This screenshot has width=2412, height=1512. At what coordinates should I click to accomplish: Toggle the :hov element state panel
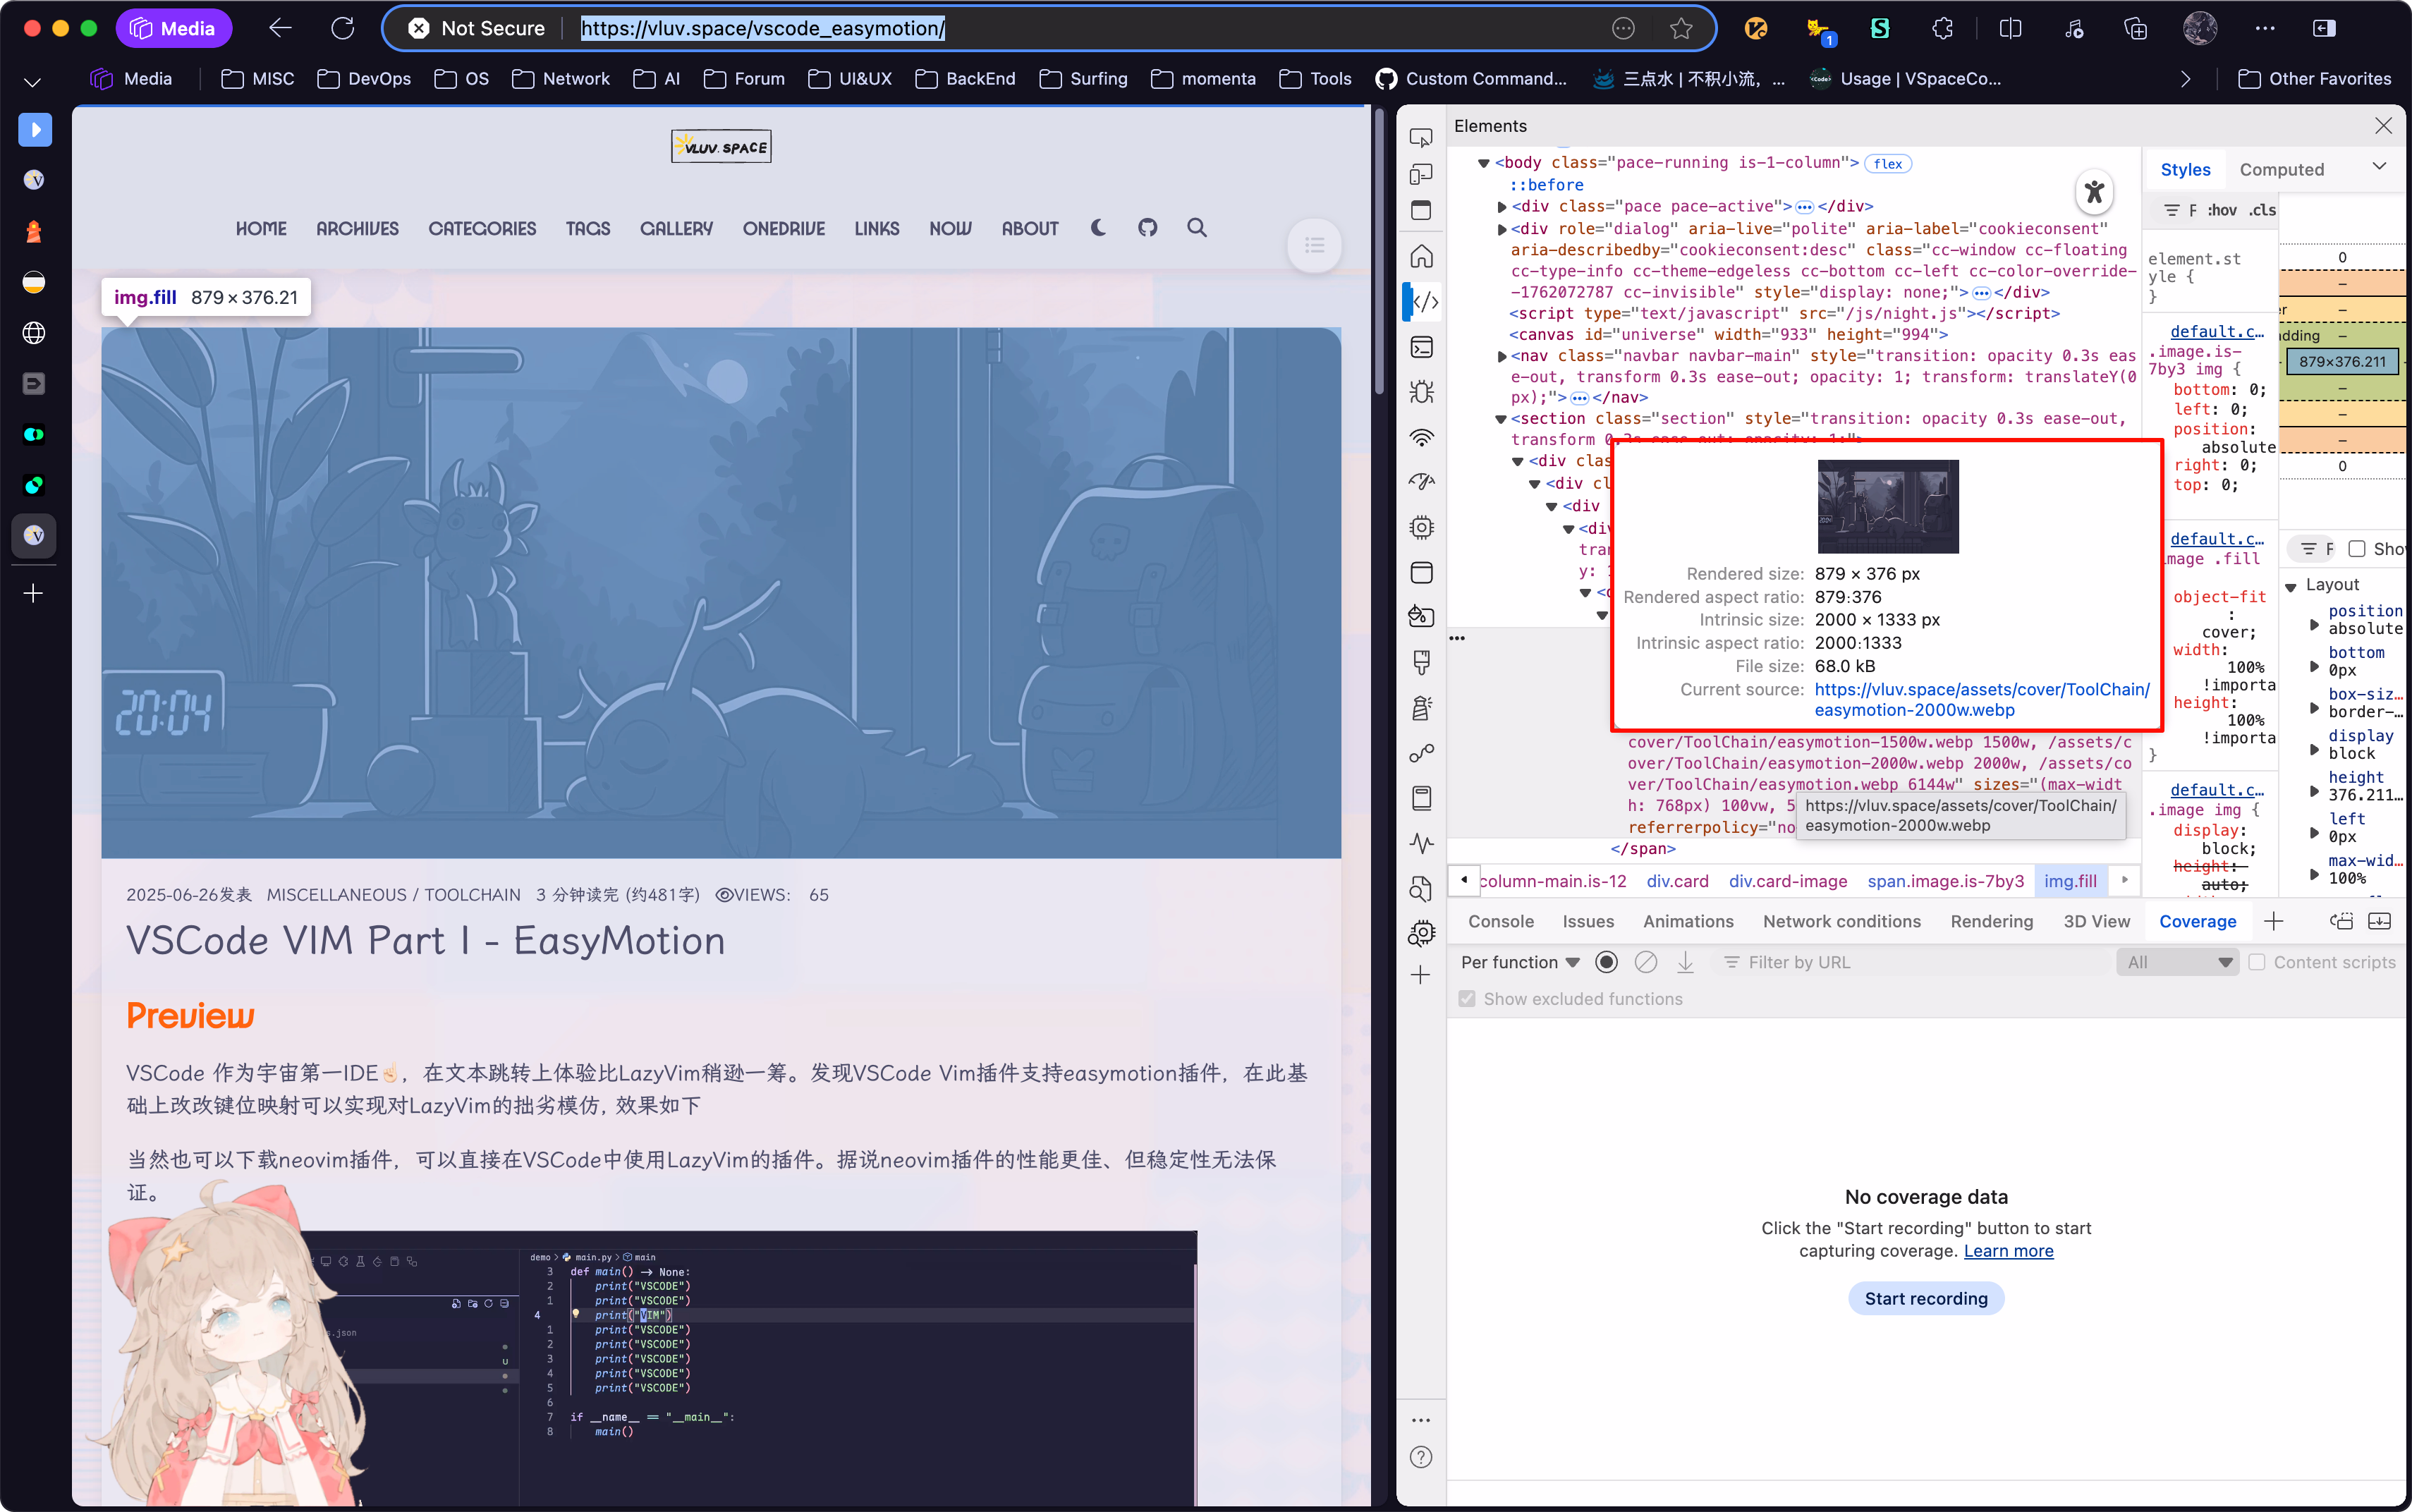point(2222,210)
